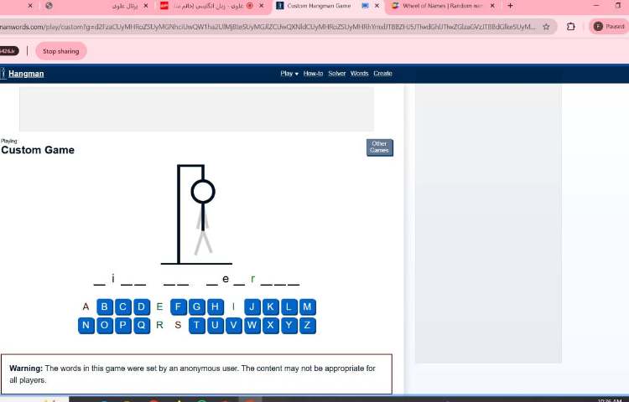Click the browser address bar URL
The height and width of the screenshot is (402, 629).
pyautogui.click(x=268, y=27)
